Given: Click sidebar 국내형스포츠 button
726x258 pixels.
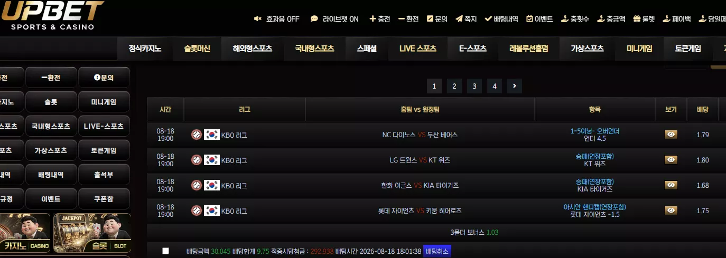Looking at the screenshot, I should click(51, 126).
